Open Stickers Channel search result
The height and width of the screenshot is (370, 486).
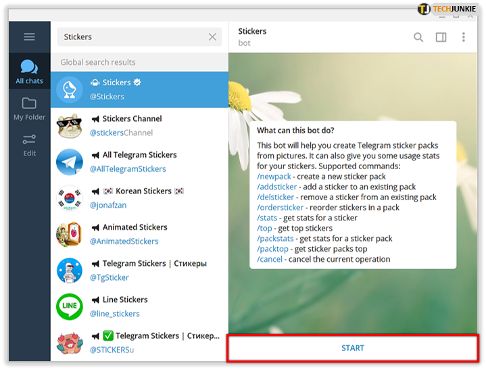click(x=139, y=125)
